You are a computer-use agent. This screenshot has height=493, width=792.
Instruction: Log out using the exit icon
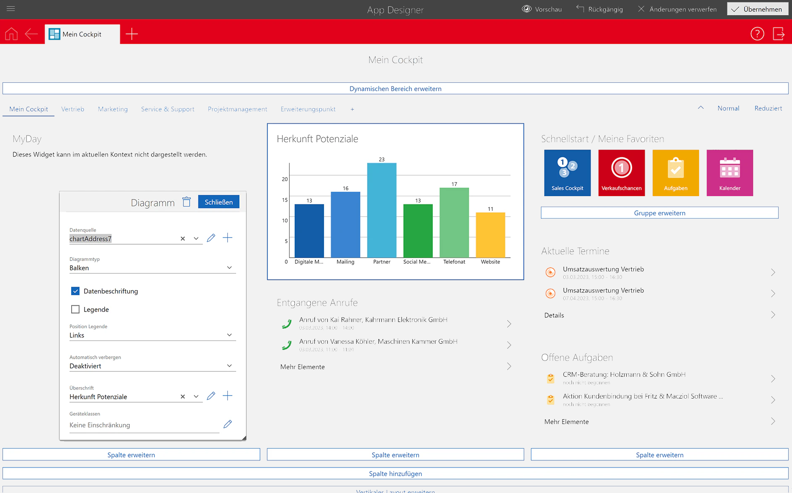point(779,33)
